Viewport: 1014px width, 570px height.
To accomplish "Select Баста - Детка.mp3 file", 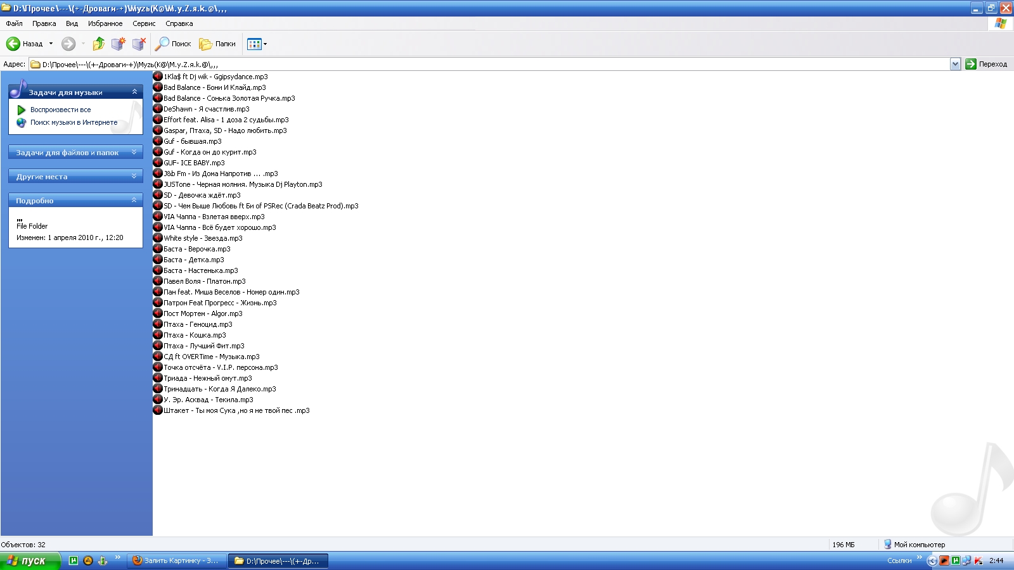I will (x=189, y=260).
